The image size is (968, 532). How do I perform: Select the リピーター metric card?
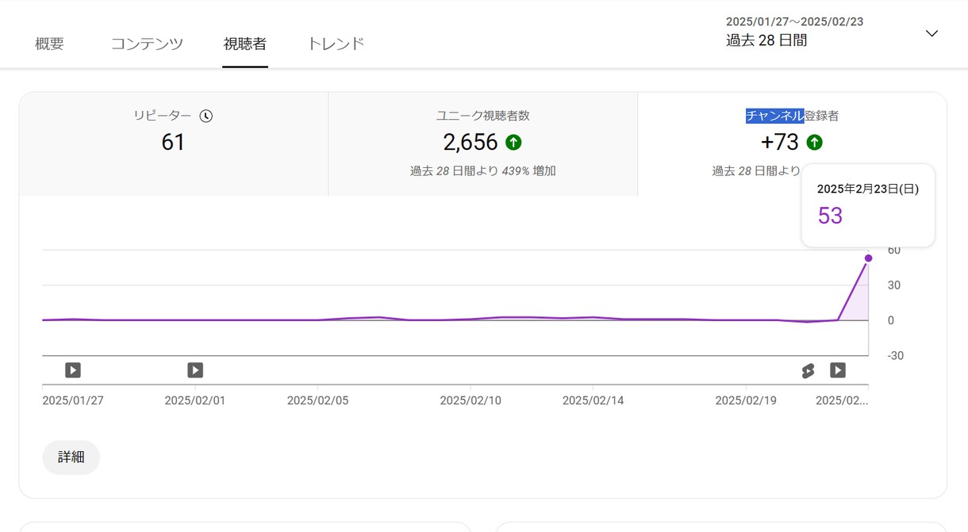click(x=174, y=144)
